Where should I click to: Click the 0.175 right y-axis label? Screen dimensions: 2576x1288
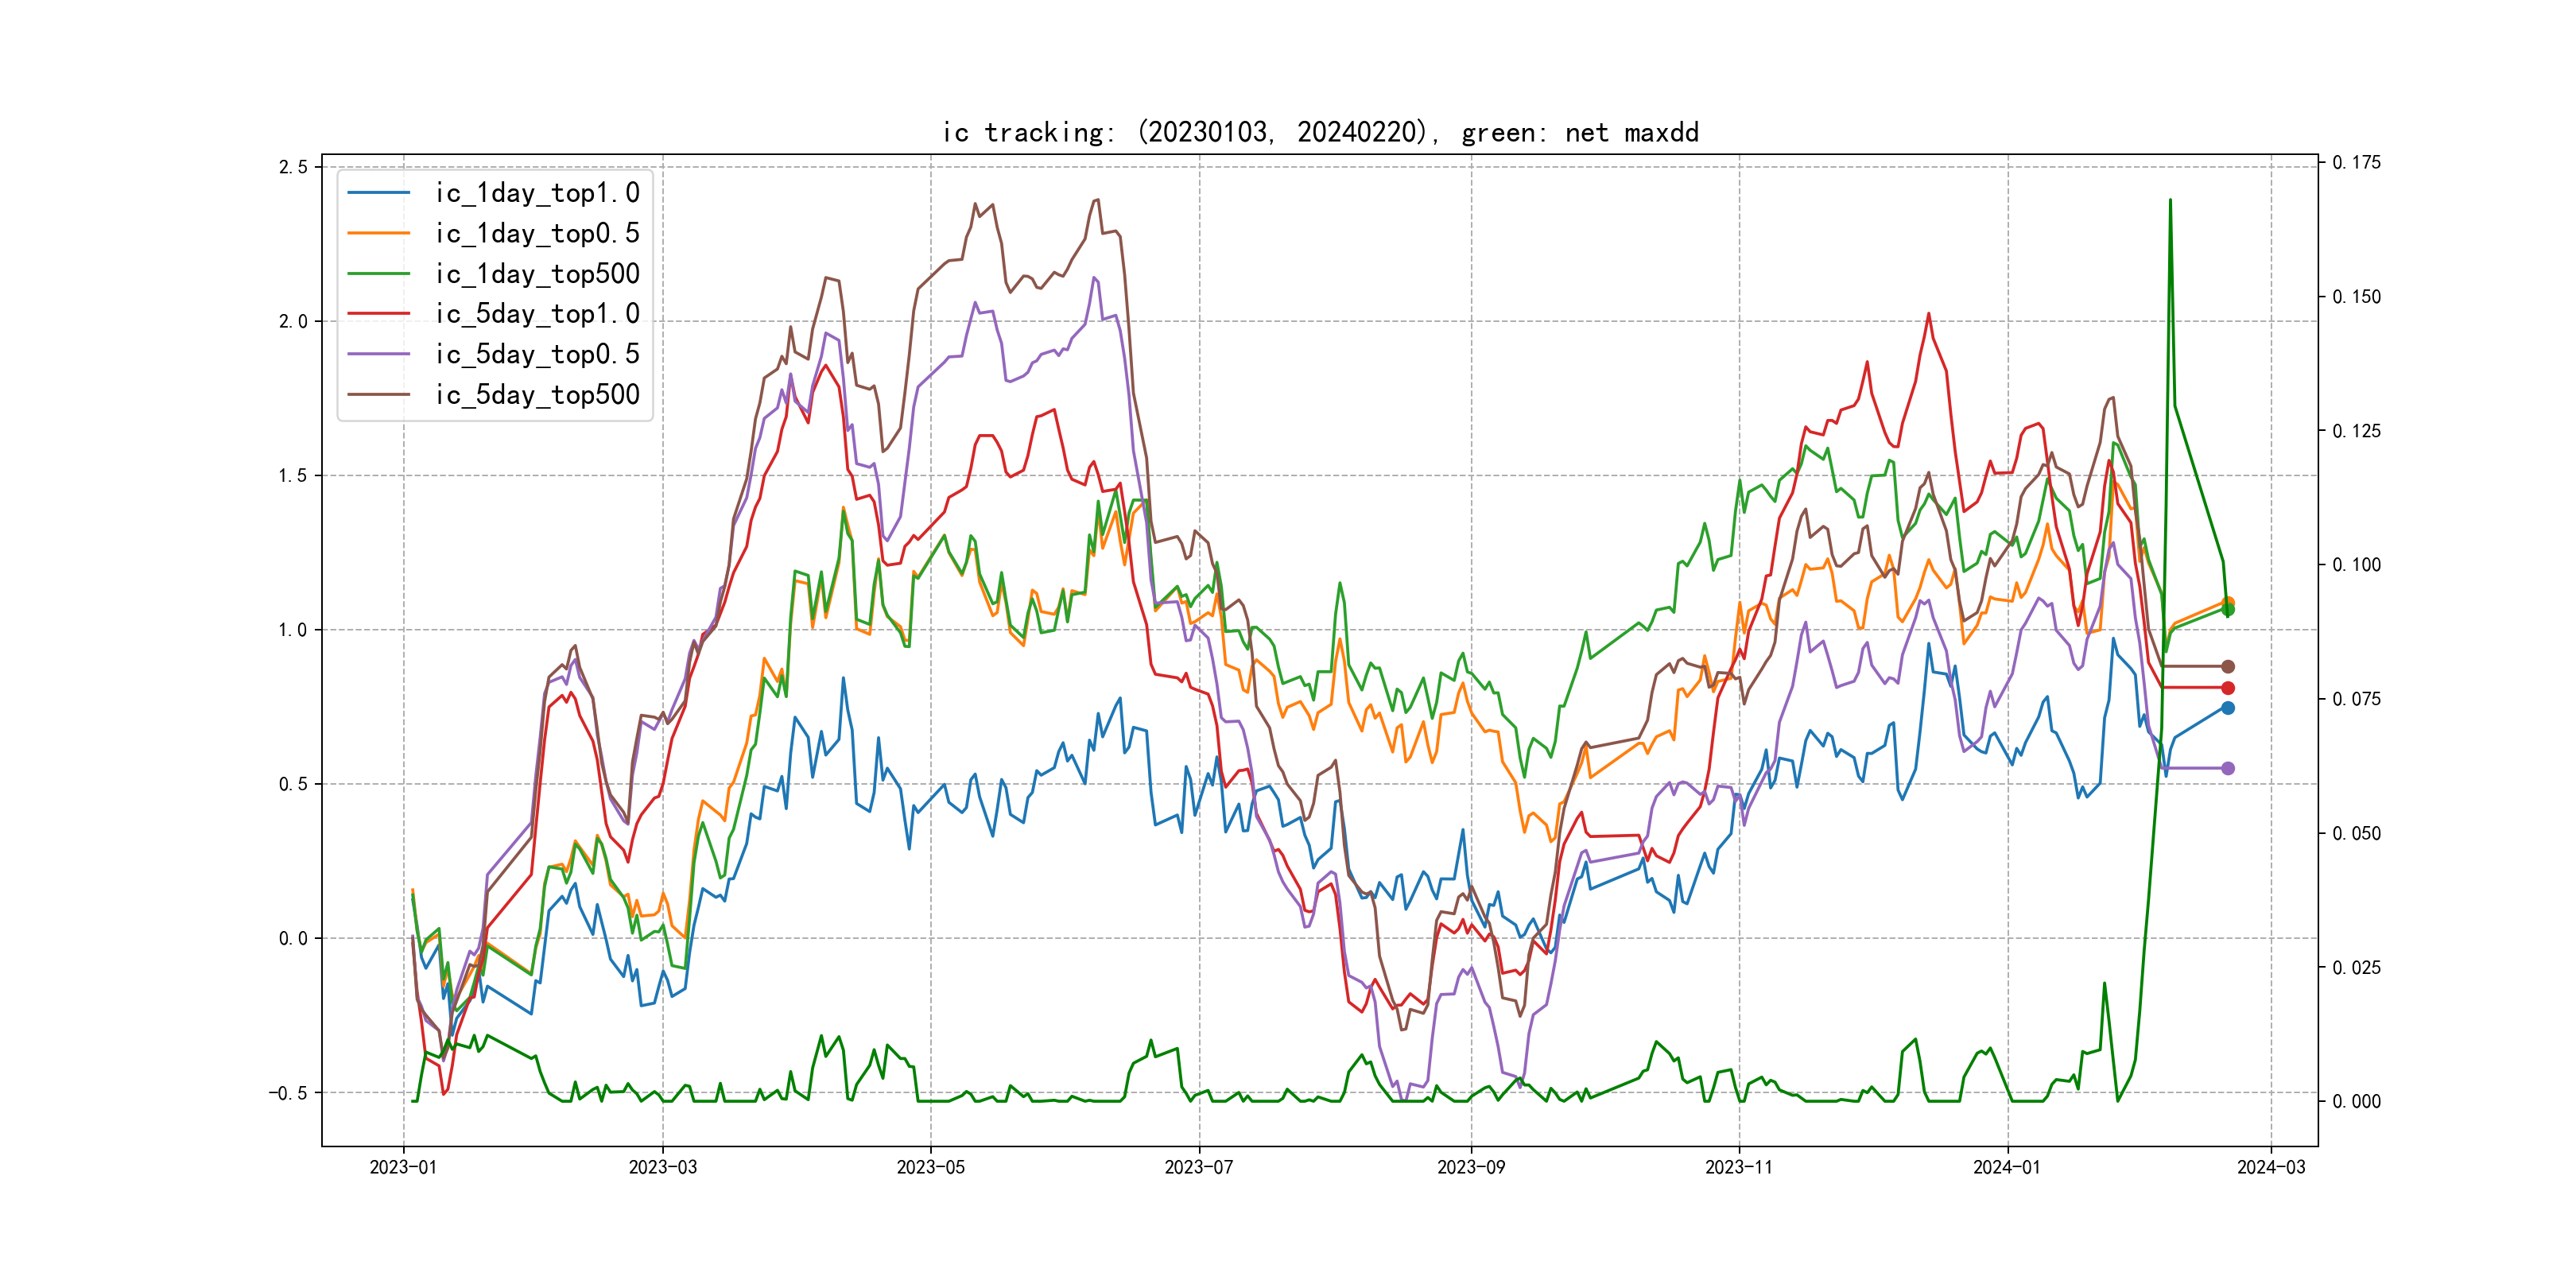[2356, 163]
